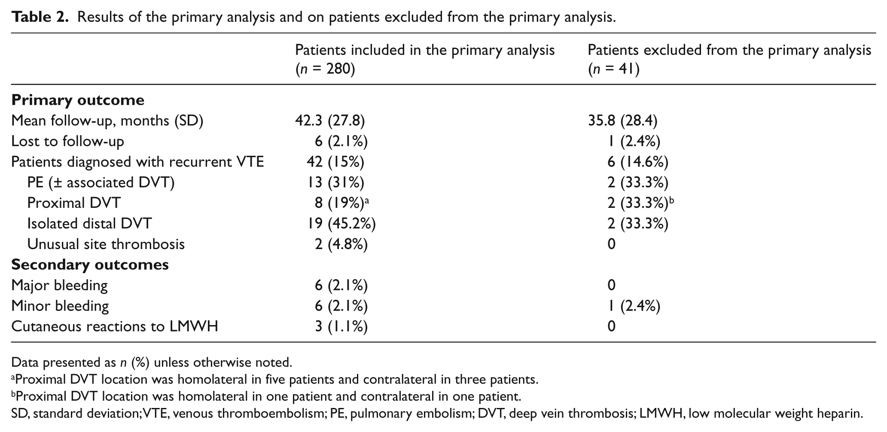This screenshot has width=887, height=432.
Task: Click footnote a about homolateral proximal DVT
Action: pos(275,380)
